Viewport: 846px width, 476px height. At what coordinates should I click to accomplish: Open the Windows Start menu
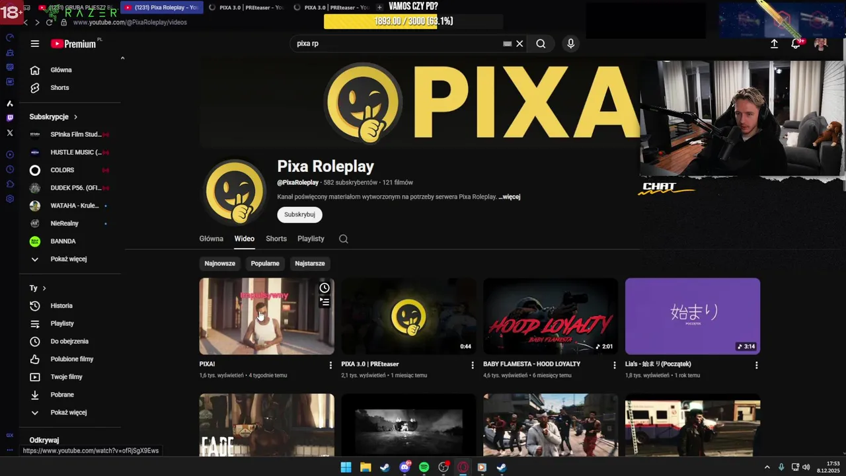pos(346,467)
